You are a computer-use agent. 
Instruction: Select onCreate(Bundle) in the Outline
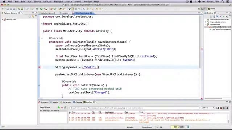220,27
